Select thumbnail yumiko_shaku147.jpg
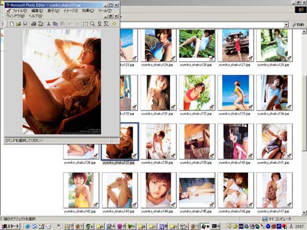Viewport: 307px width, 230px height. point(274,190)
